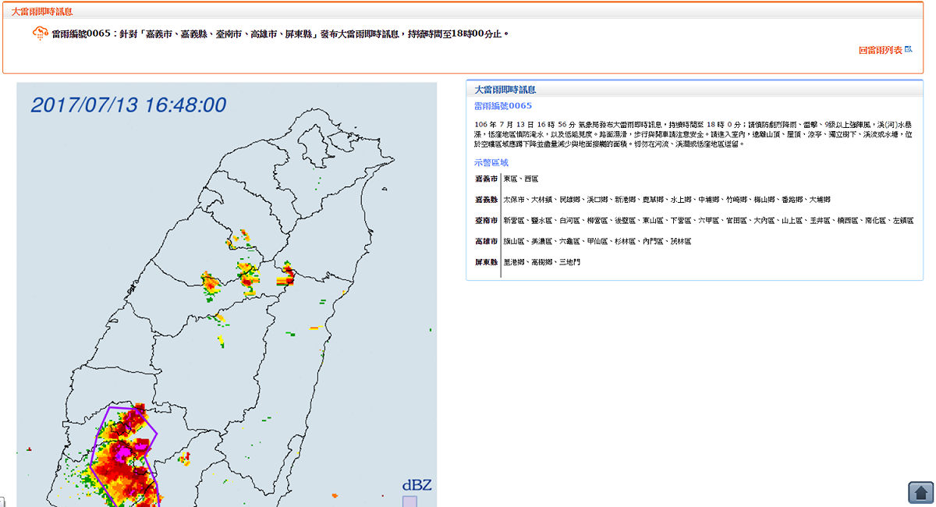Click the thunderstorm cloud icon beside 雷雨編號0065

click(40, 34)
